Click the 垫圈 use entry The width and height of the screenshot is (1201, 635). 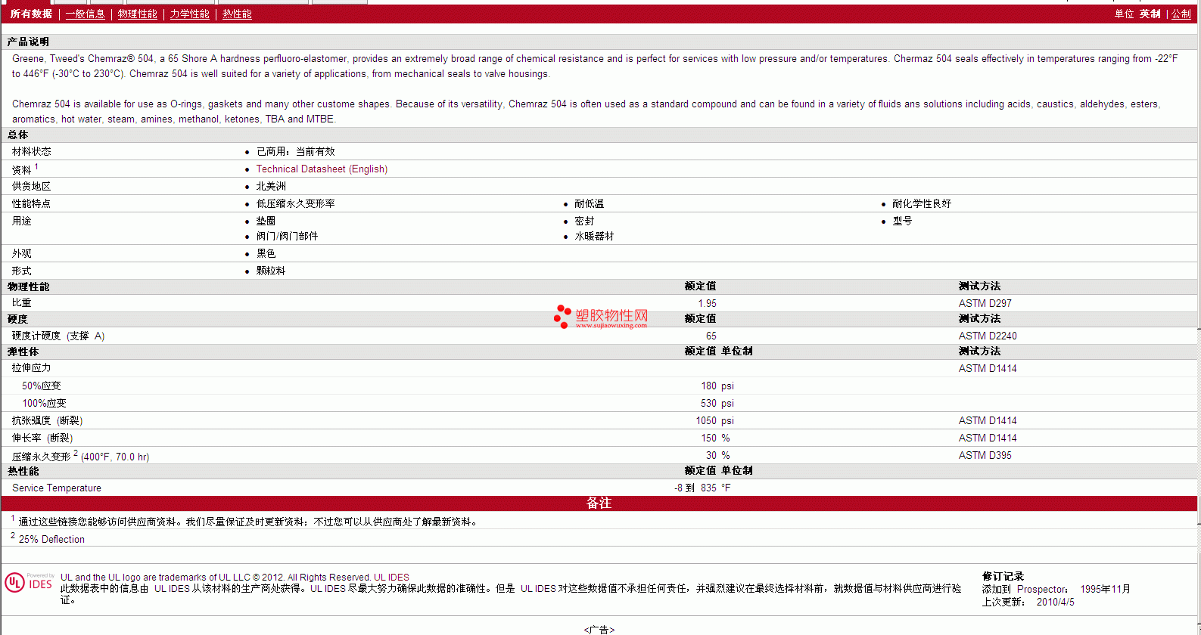click(266, 221)
